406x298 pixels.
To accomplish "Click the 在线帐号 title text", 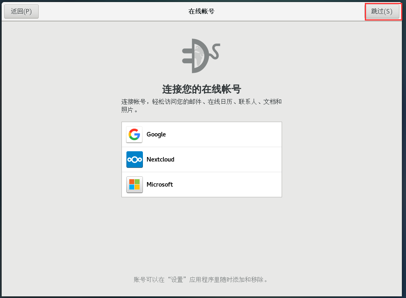I will point(201,11).
